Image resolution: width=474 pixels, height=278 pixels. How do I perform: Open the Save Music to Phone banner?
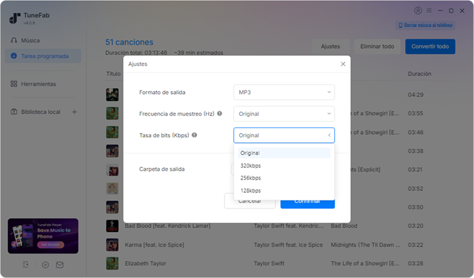pos(43,236)
